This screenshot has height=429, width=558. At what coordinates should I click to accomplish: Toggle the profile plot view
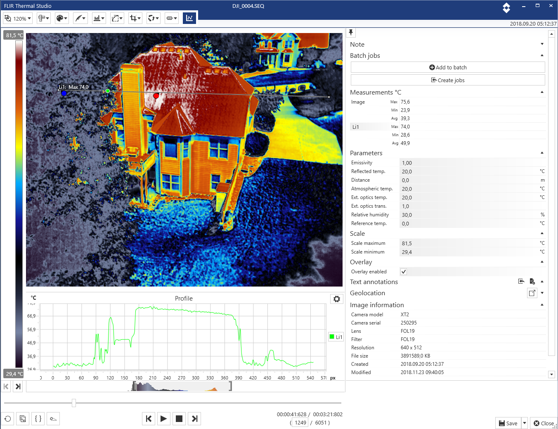coord(189,18)
